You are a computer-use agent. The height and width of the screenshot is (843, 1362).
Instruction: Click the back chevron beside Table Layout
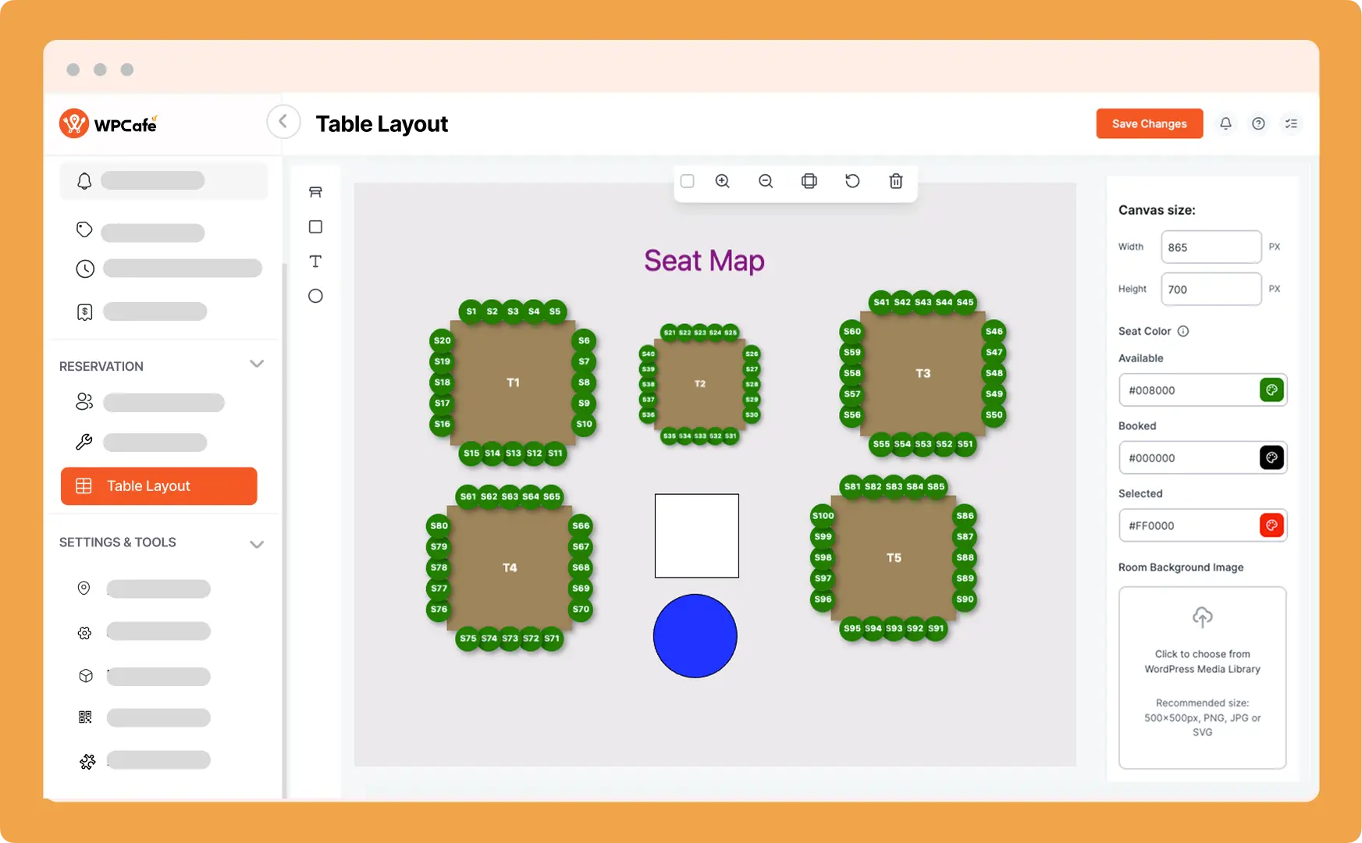283,122
